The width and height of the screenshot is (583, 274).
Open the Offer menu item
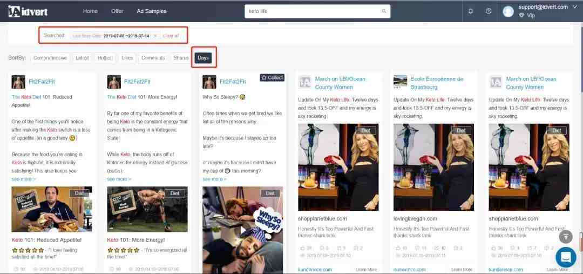(x=117, y=11)
